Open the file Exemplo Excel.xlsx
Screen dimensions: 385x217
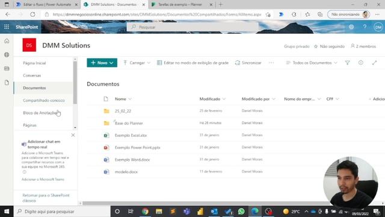[131, 135]
